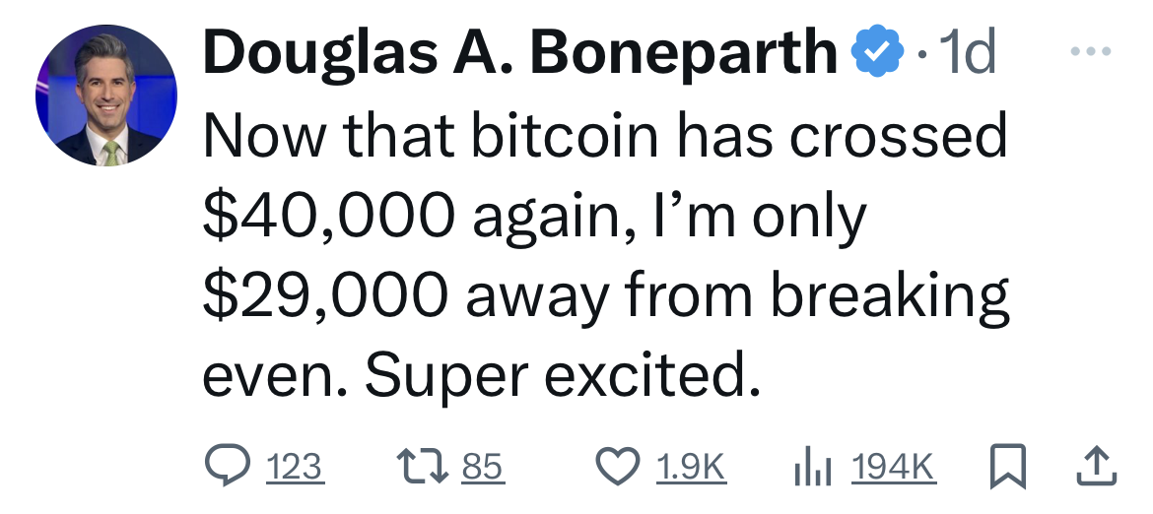The width and height of the screenshot is (1153, 514).
Task: Click the word "breaking" in the tweet
Action: pyautogui.click(x=889, y=295)
